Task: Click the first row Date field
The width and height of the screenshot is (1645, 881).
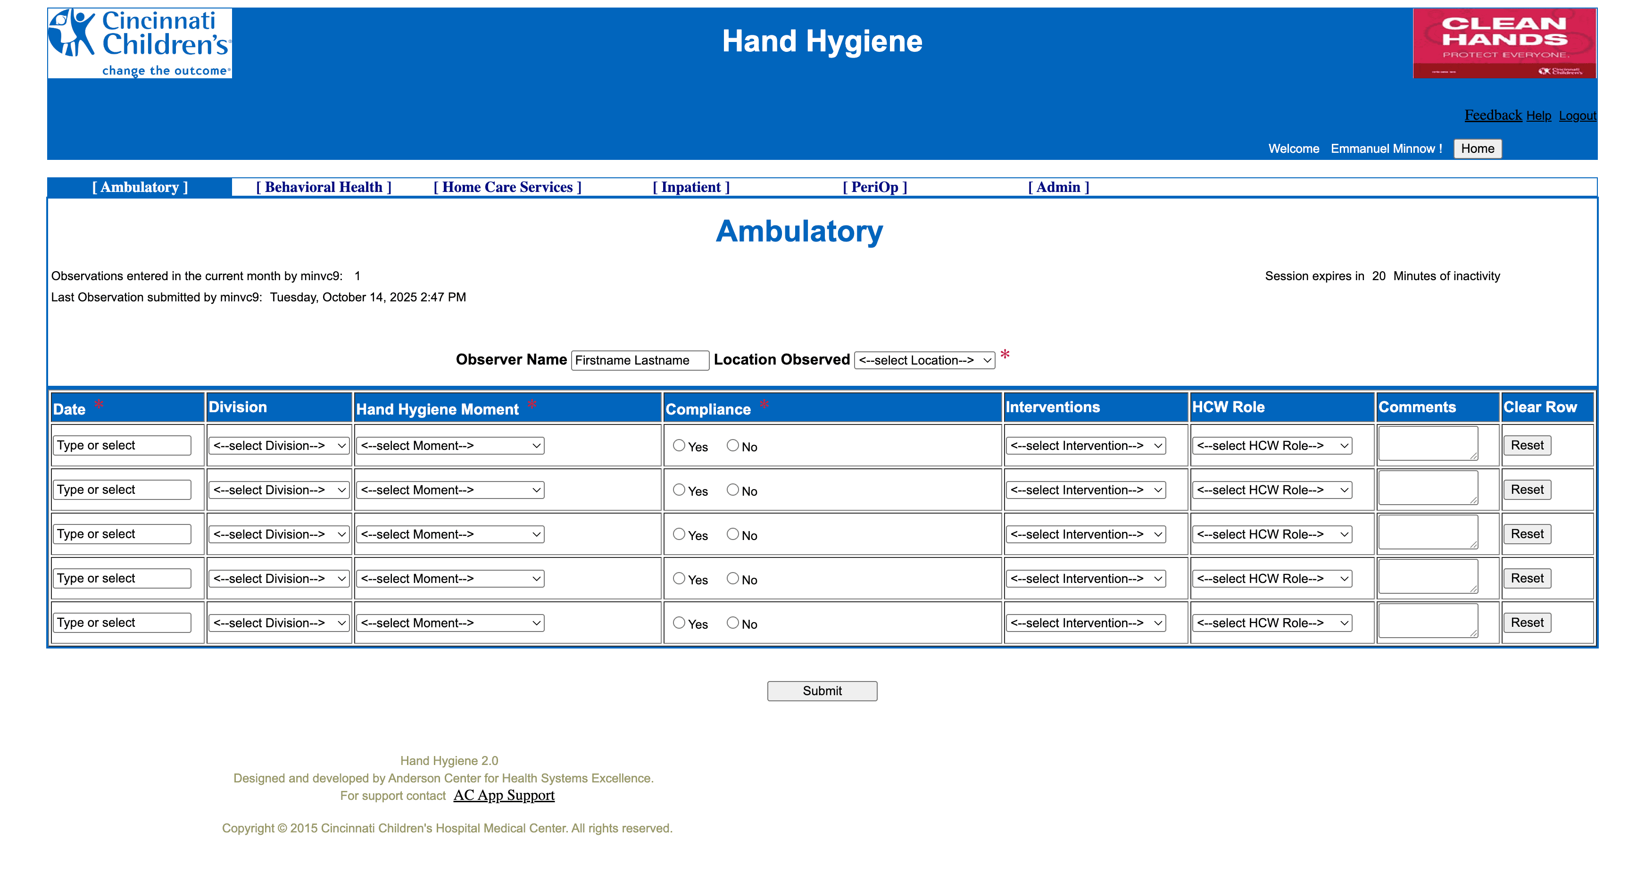Action: (122, 446)
